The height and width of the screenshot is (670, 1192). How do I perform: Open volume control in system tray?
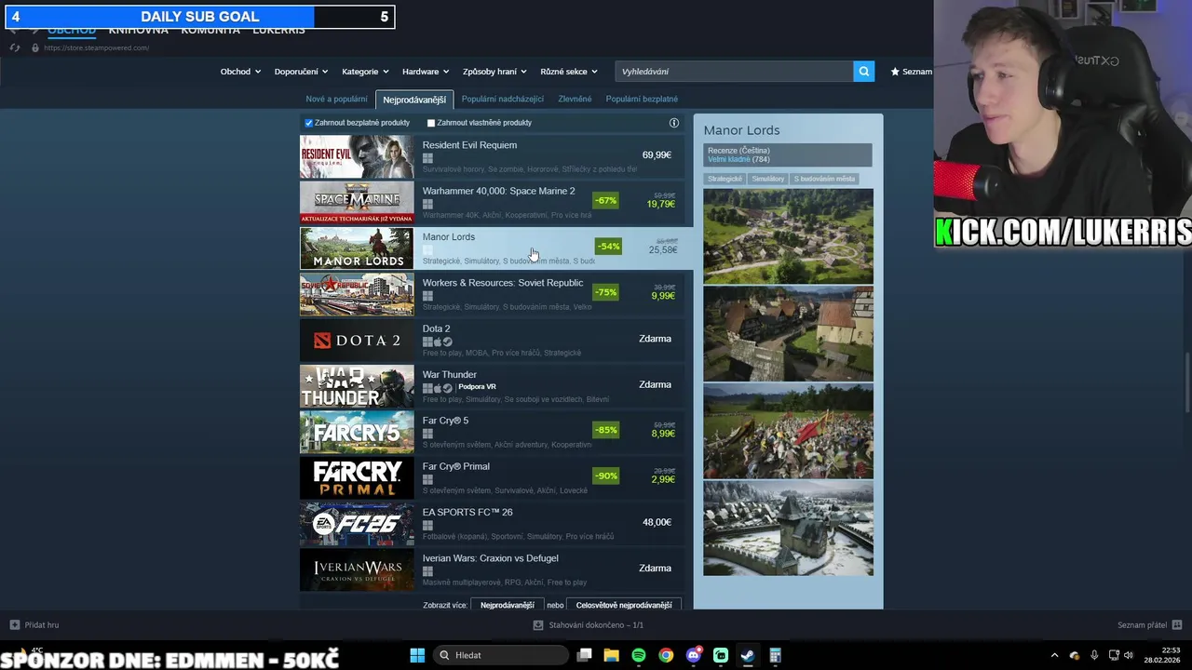(1130, 655)
